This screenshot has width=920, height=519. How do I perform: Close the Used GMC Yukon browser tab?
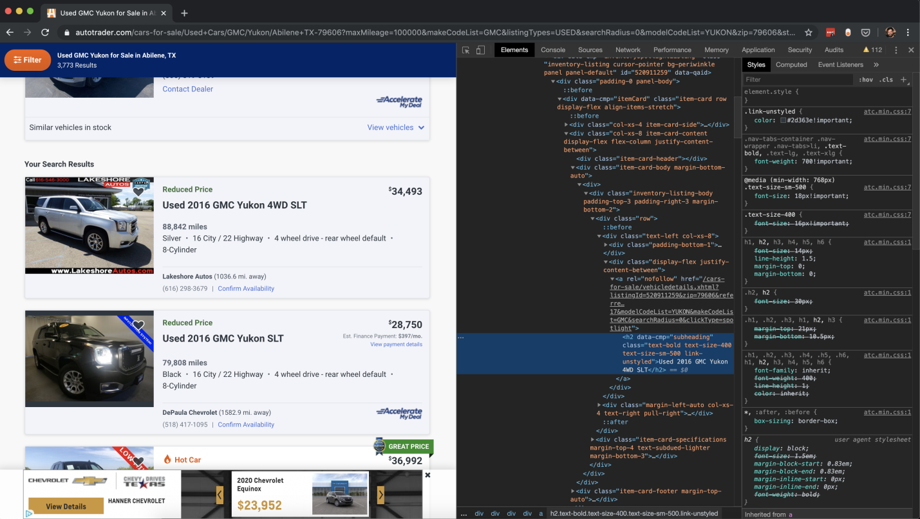click(164, 13)
